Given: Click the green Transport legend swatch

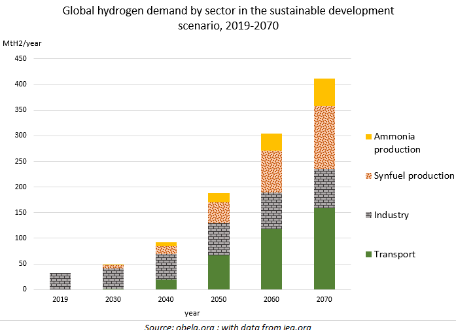Looking at the screenshot, I should 368,255.
